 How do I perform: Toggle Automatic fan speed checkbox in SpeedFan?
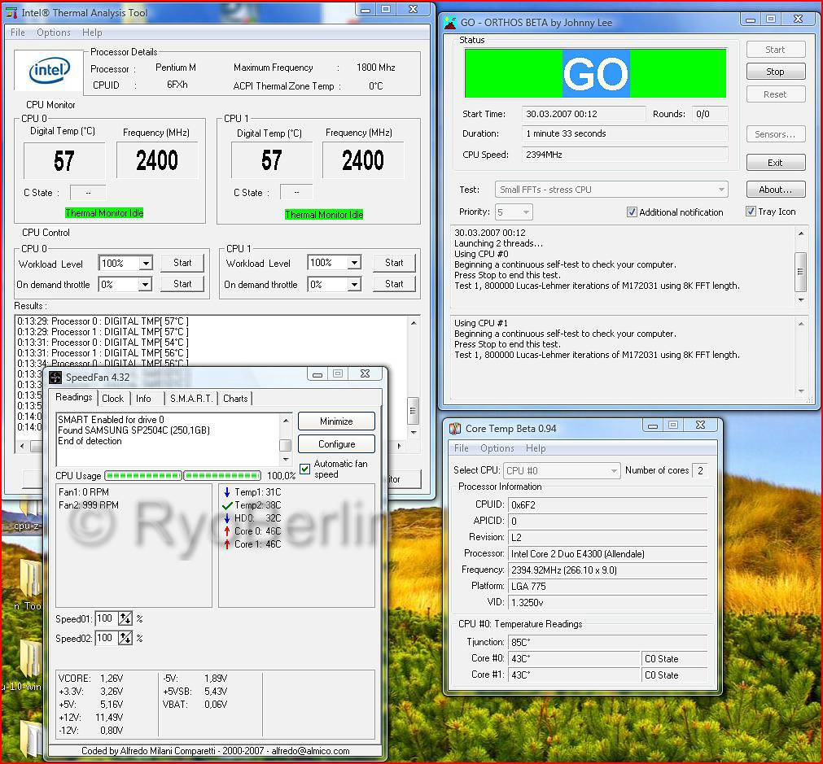(x=304, y=469)
